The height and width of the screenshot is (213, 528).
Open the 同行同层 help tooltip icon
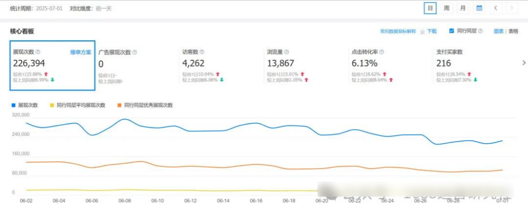point(480,31)
